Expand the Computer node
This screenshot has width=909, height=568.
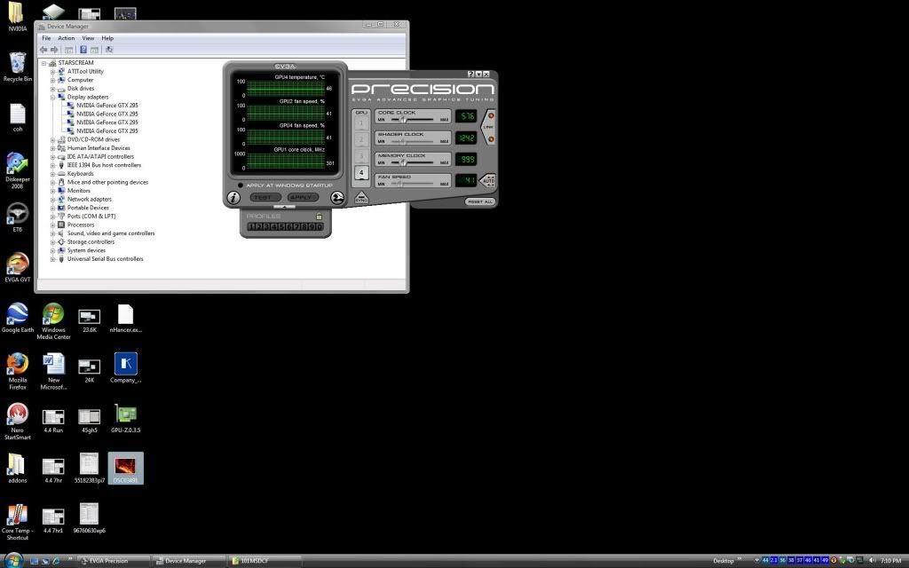[x=52, y=80]
